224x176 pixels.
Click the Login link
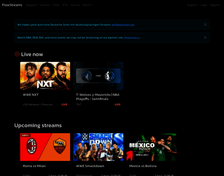(204, 5)
